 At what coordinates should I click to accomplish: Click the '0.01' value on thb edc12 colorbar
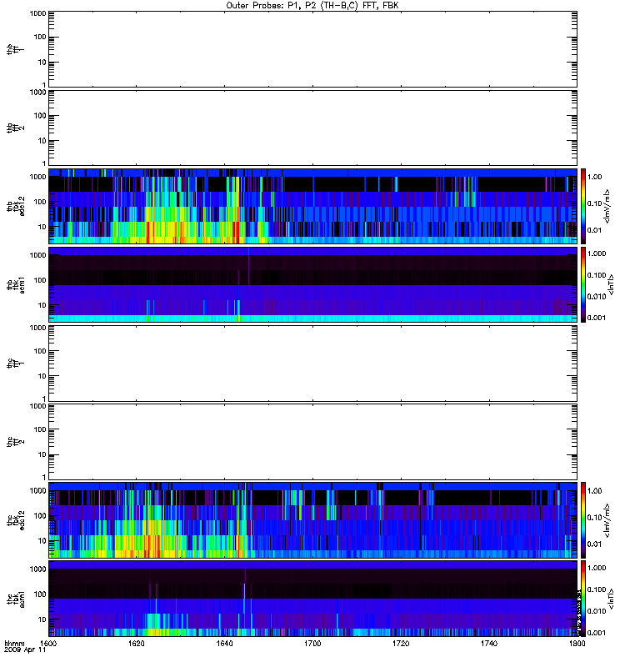(x=595, y=230)
